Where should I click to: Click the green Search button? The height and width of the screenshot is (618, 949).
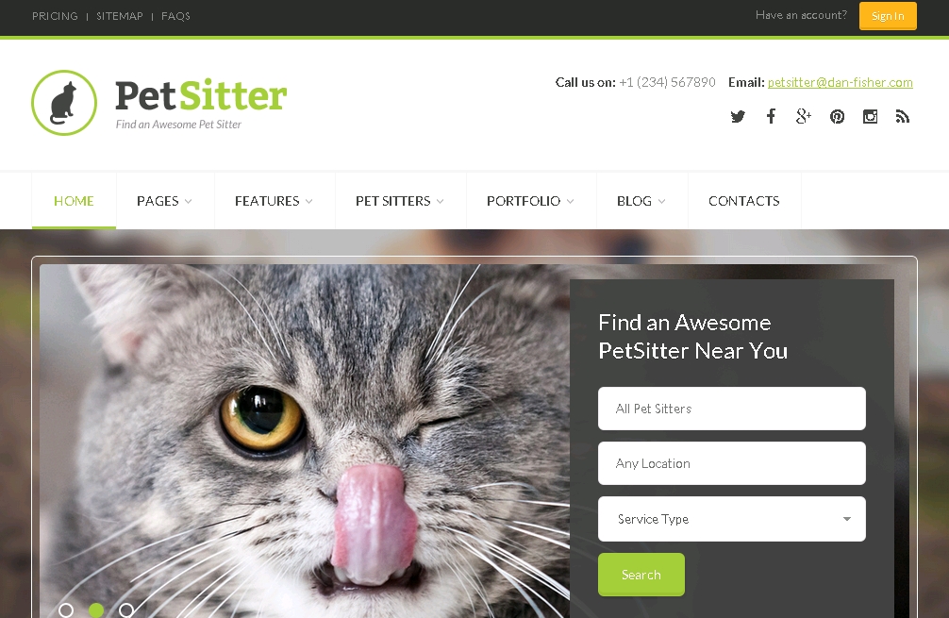(641, 575)
